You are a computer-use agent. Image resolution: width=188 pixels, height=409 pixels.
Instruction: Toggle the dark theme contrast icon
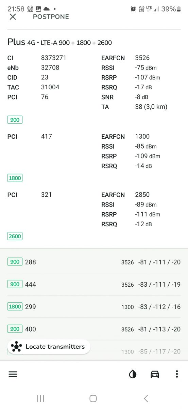[133, 374]
